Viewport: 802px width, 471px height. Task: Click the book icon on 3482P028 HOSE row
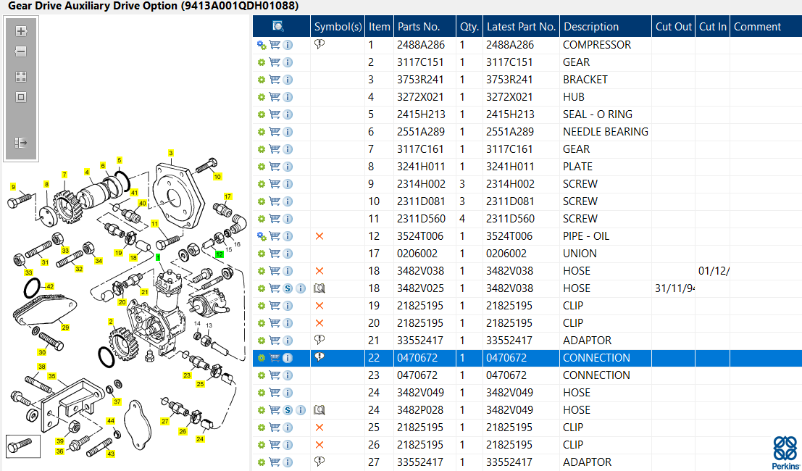point(319,410)
